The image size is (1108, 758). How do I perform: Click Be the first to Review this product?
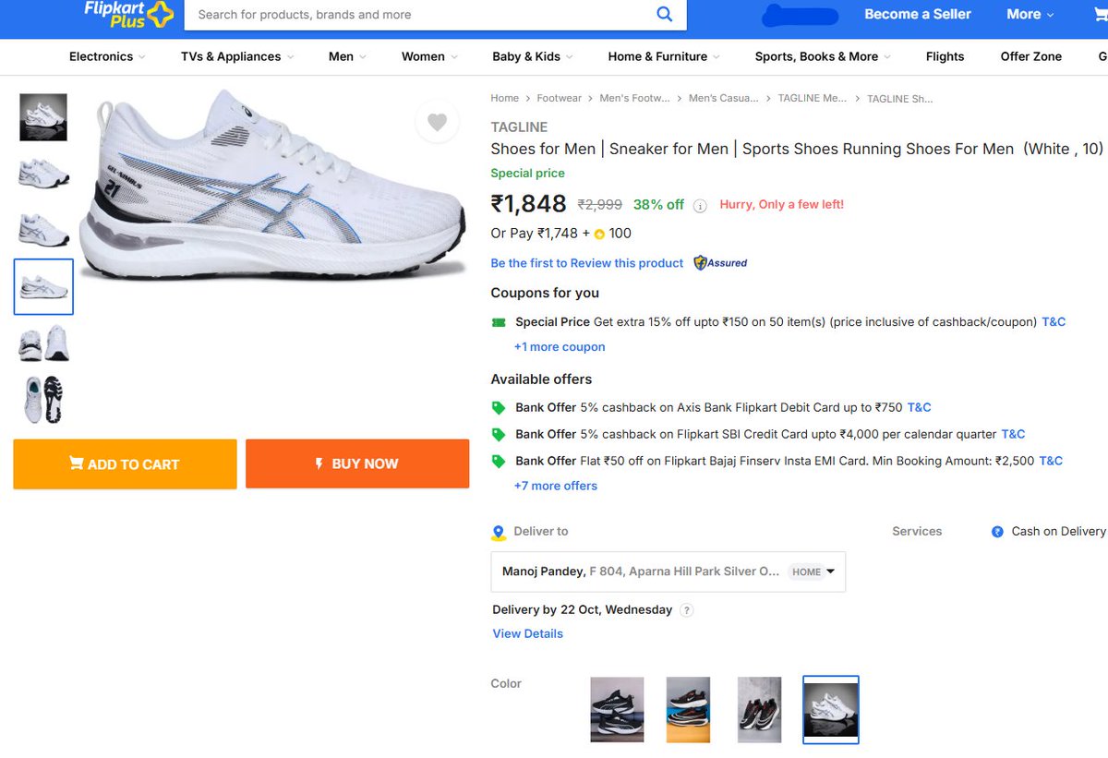(587, 263)
